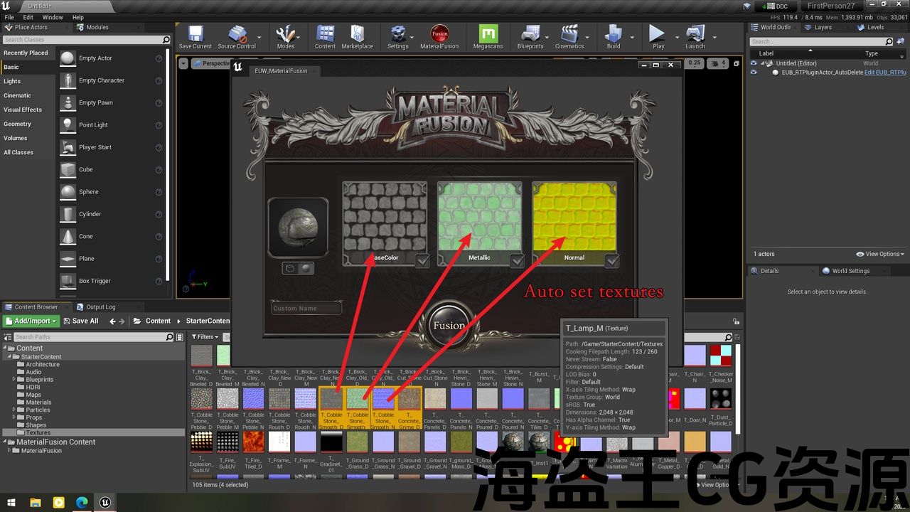Viewport: 910px width, 512px height.
Task: Launch the MaterialFusion plugin toolbar icon
Action: pos(439,35)
